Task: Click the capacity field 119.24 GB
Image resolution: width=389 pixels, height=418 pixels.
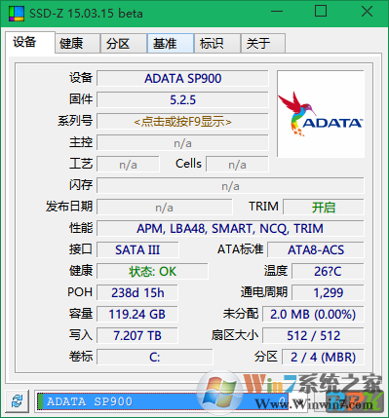Action: tap(137, 314)
